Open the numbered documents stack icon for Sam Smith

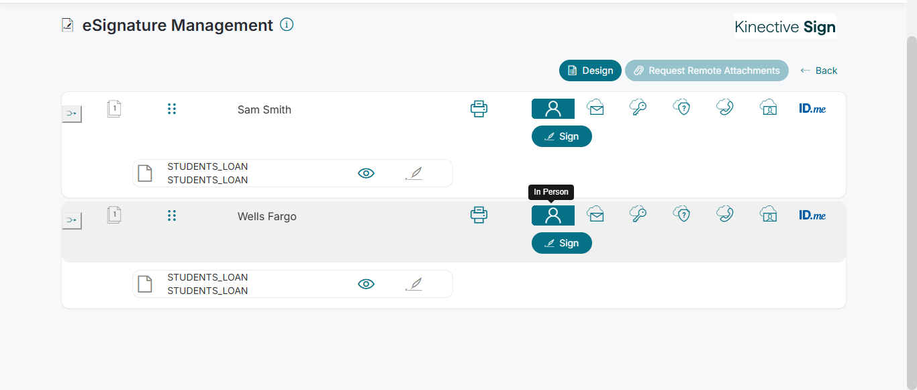tap(114, 109)
